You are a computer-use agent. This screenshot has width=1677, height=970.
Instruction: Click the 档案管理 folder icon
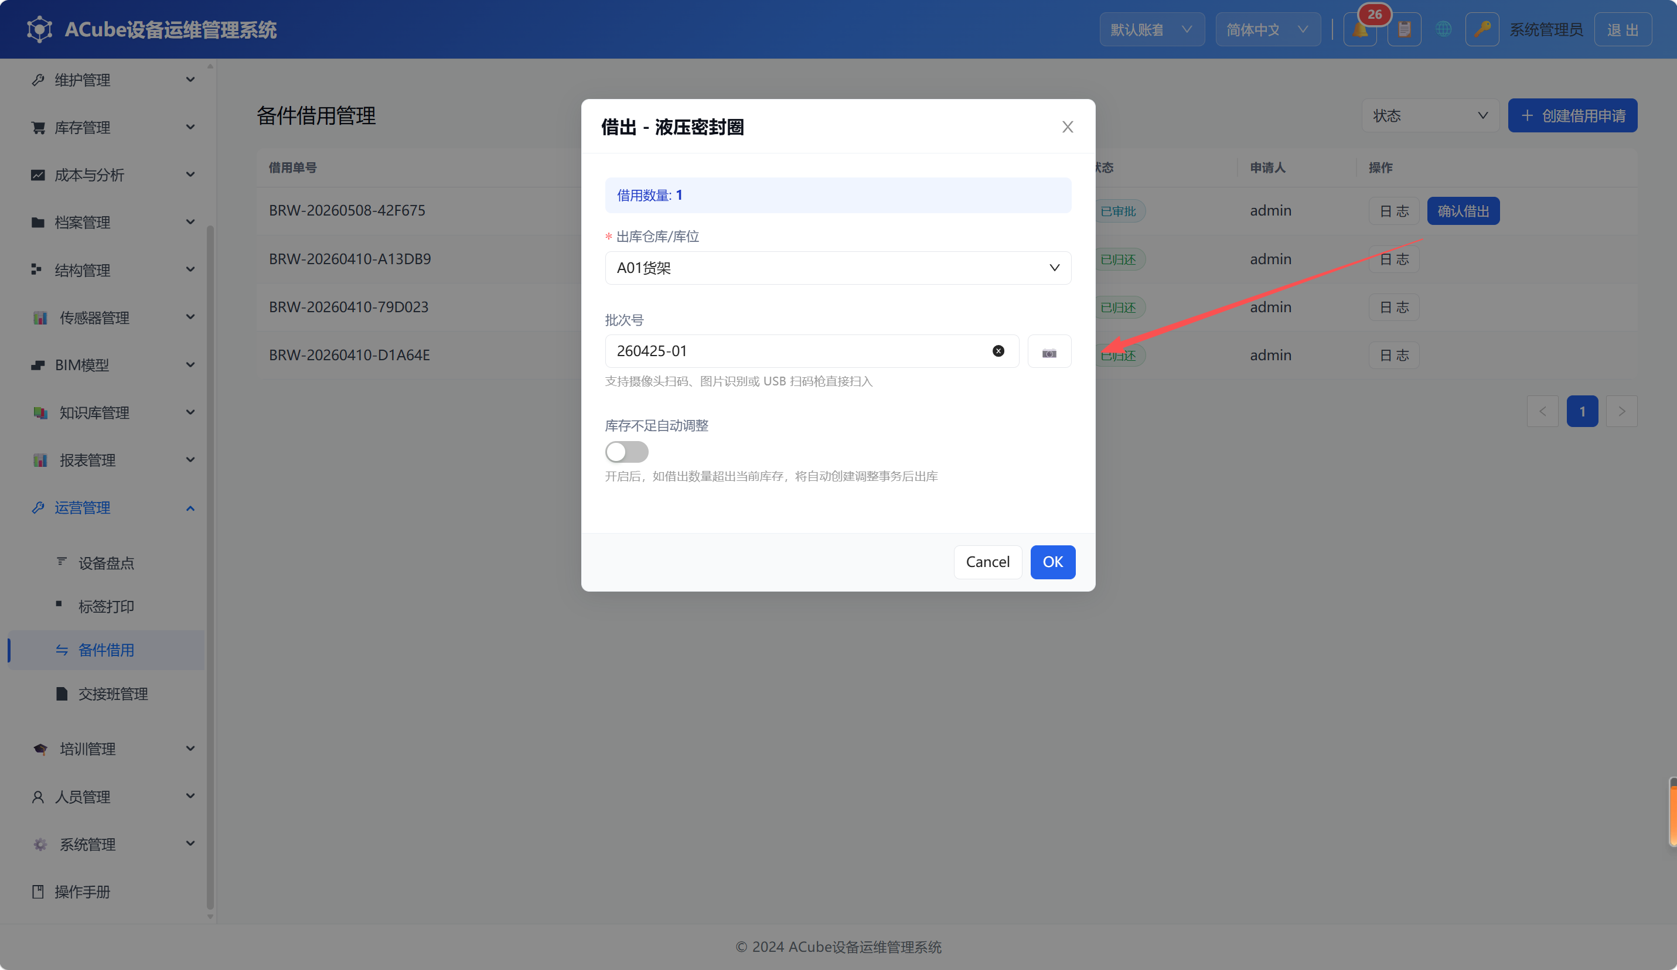pyautogui.click(x=38, y=222)
